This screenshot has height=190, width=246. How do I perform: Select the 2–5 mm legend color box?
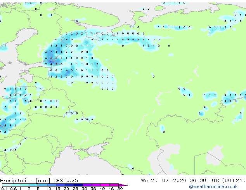point(33,185)
